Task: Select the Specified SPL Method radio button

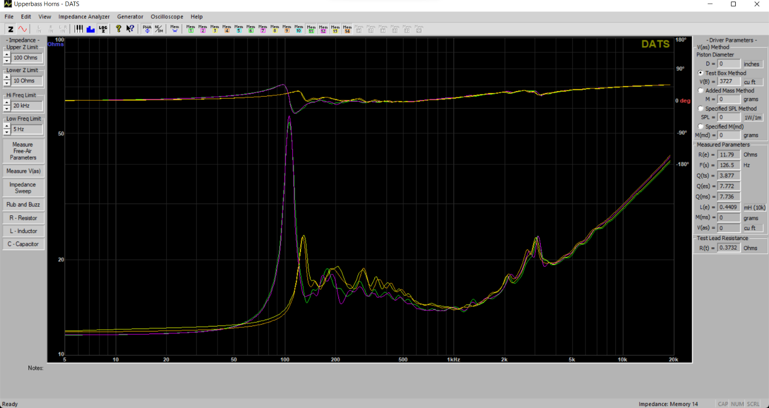Action: pos(701,108)
